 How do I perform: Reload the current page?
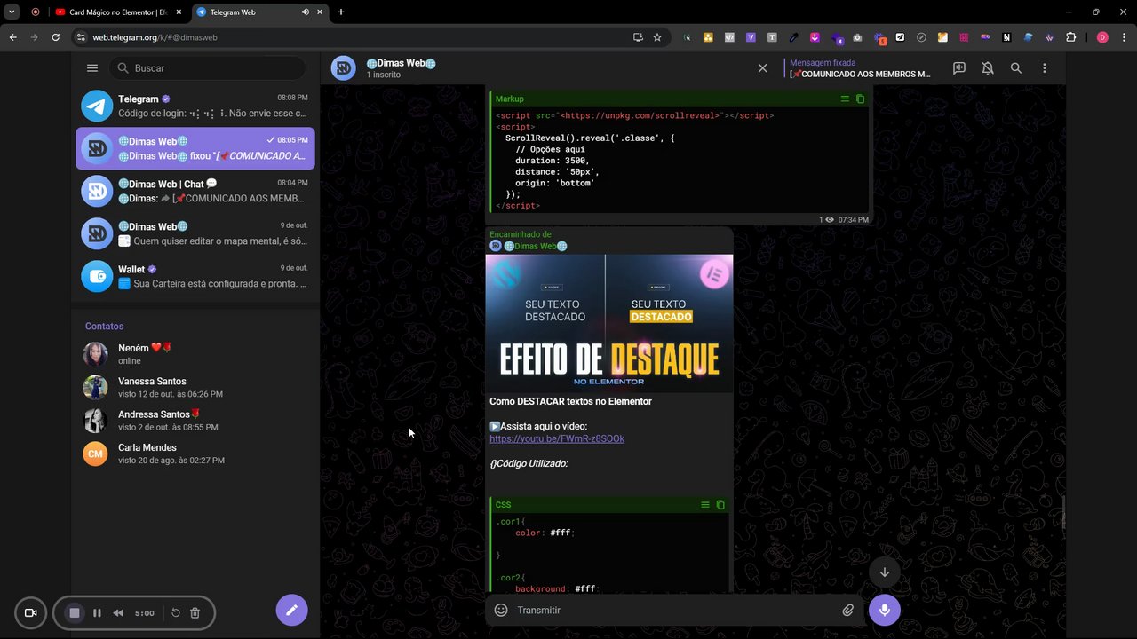click(55, 37)
